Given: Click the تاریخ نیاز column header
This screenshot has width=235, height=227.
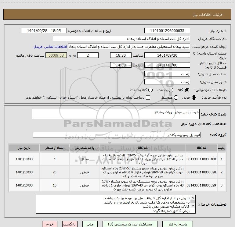Looking at the screenshot, I should click(x=24, y=148).
